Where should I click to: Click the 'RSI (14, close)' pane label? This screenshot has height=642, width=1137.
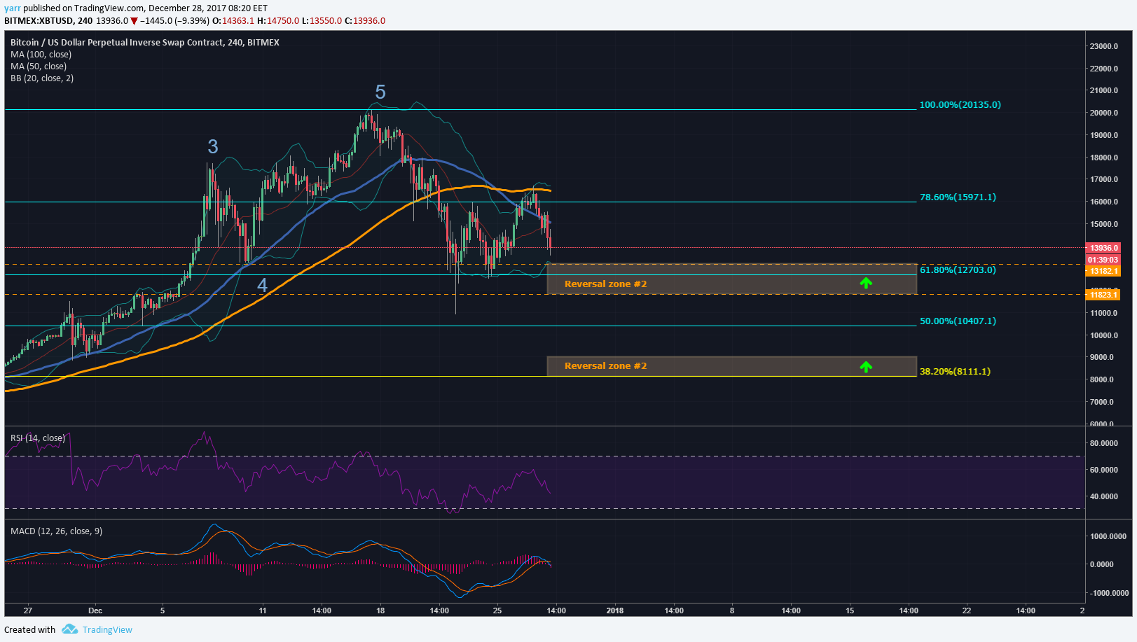coord(38,438)
